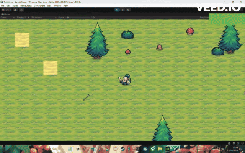Click the Pause button in the toolbar
The image size is (245, 153).
coord(122,10)
